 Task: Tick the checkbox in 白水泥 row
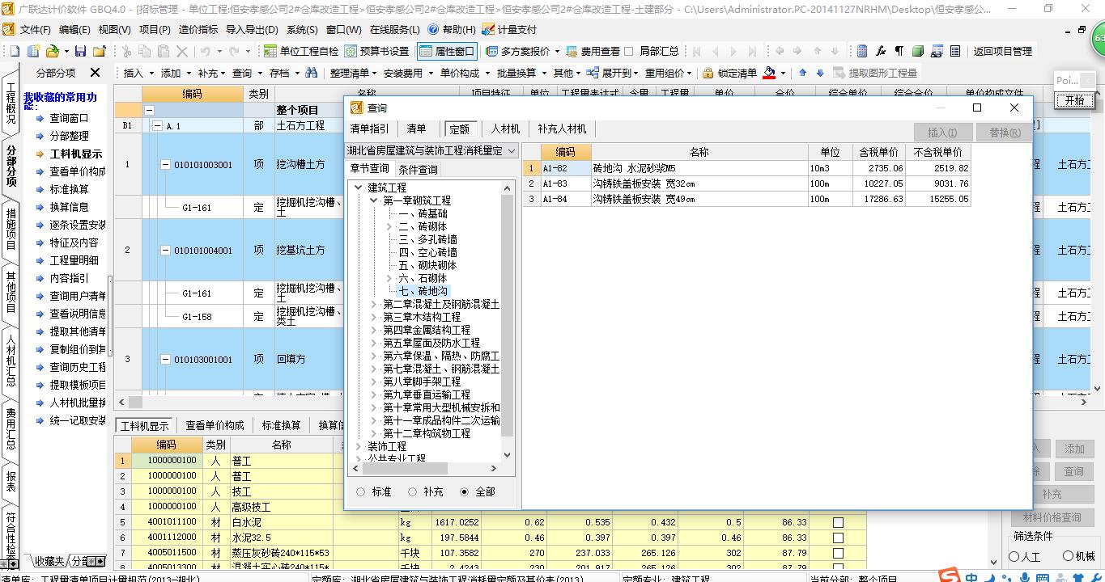(x=838, y=523)
